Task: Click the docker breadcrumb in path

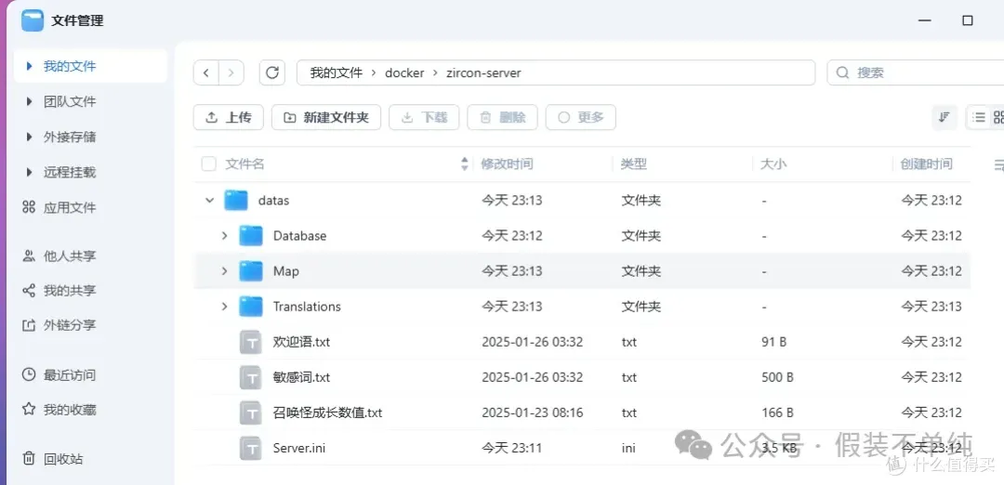Action: point(404,72)
